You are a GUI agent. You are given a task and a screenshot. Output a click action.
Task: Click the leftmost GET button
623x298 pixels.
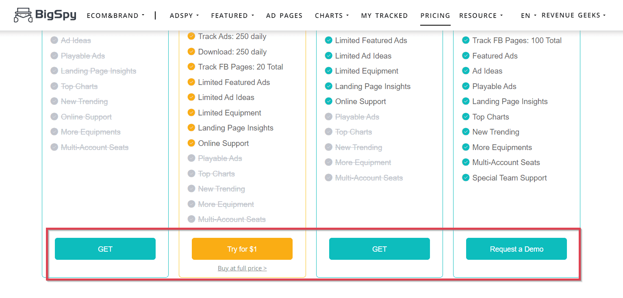[x=105, y=248]
